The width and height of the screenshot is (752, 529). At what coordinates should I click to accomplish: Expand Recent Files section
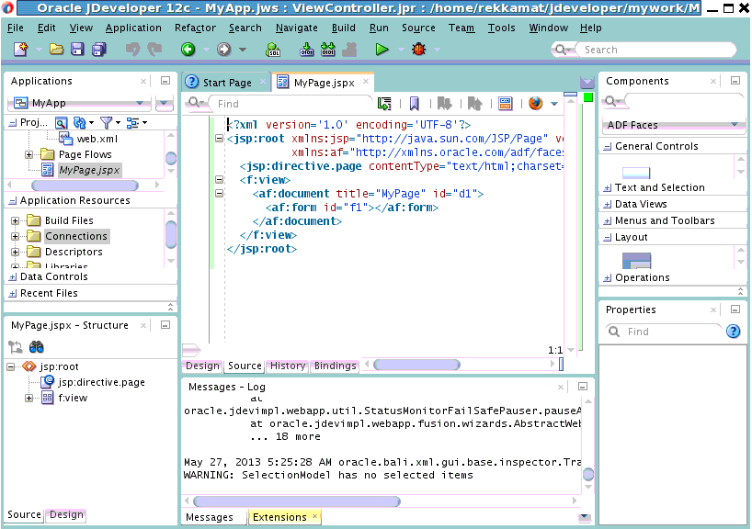click(13, 293)
